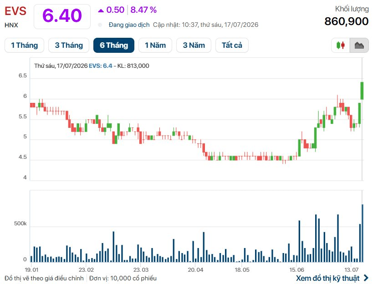The height and width of the screenshot is (284, 378).
Task: Click the grey trading status dot
Action: point(100,25)
